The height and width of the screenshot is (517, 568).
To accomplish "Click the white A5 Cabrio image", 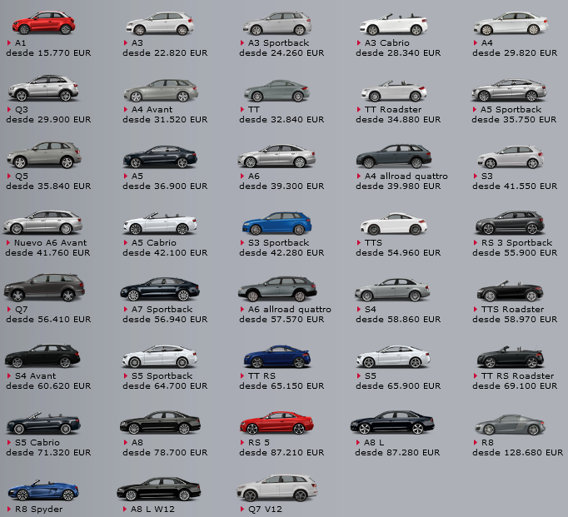I will coord(160,223).
